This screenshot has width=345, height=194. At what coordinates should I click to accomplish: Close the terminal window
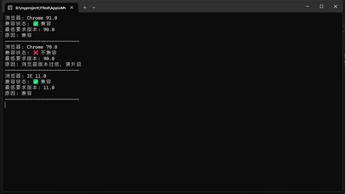pos(336,6)
